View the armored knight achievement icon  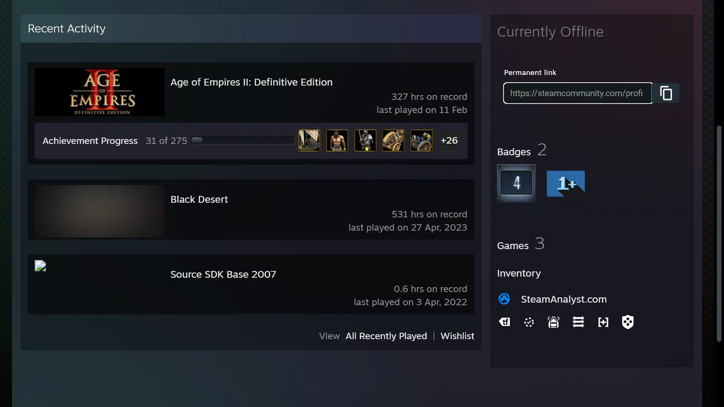(365, 141)
